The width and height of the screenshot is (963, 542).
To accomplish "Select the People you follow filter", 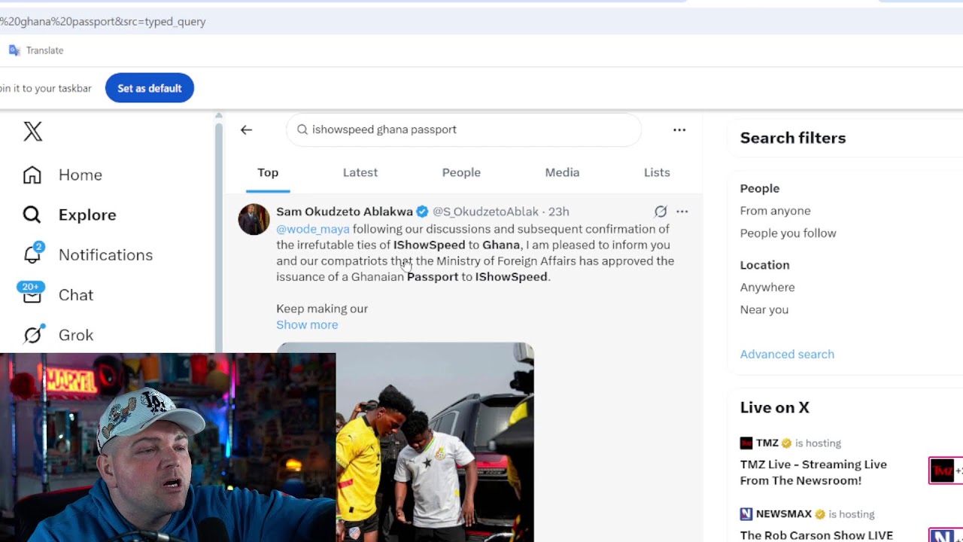I will click(x=788, y=233).
